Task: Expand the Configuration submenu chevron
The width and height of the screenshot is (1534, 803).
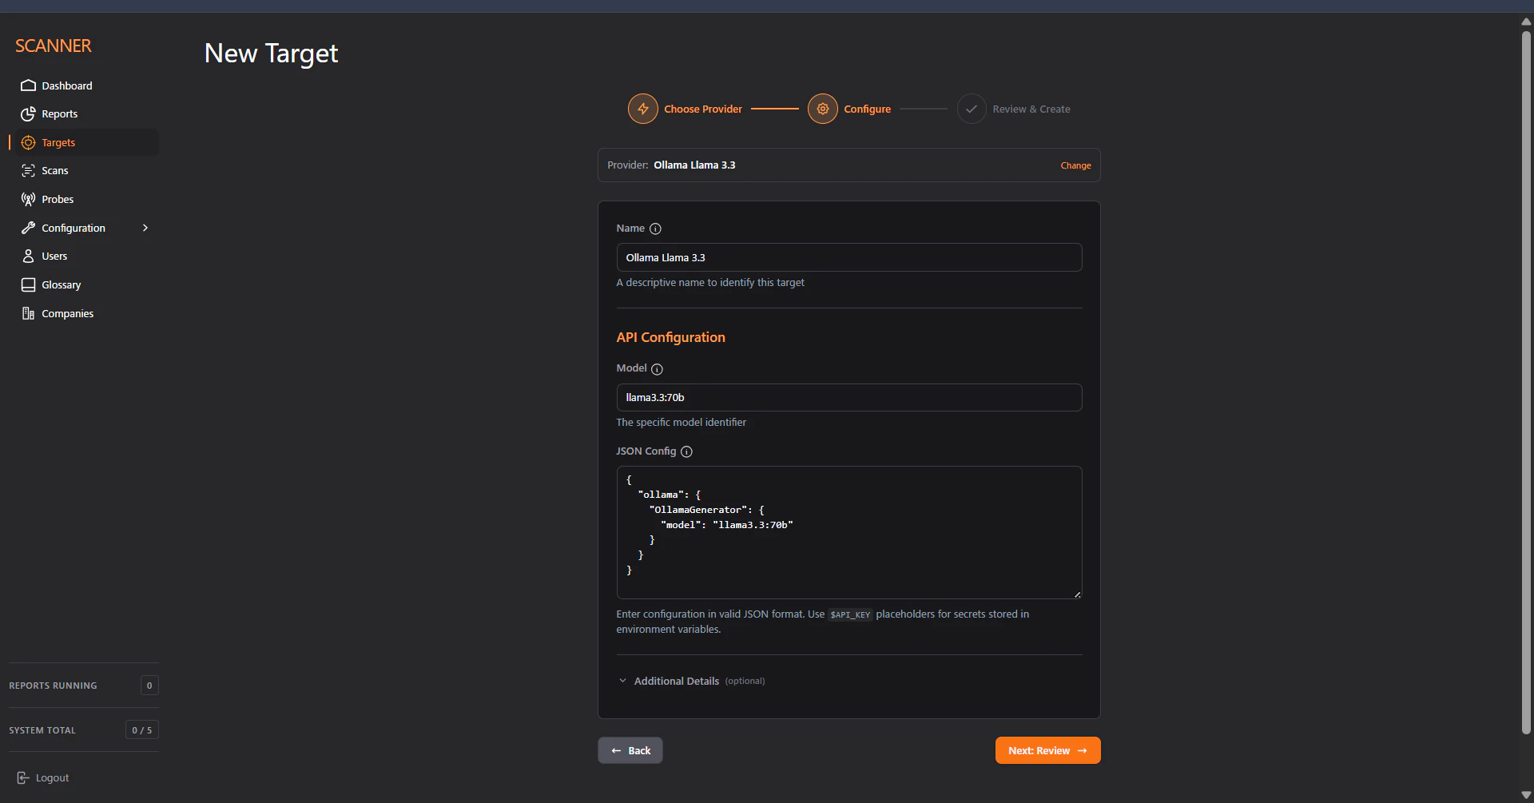Action: (145, 228)
